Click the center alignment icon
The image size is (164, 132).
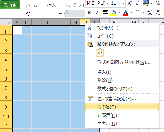pos(105,12)
